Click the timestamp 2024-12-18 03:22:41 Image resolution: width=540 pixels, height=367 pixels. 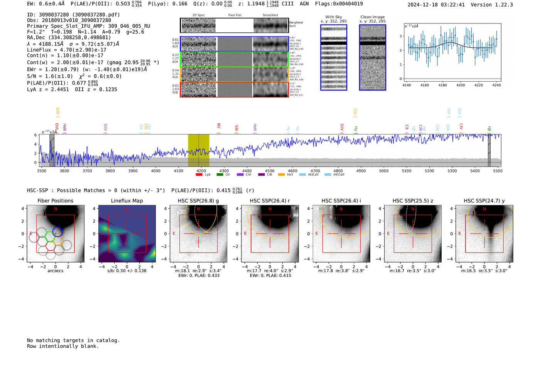click(436, 5)
